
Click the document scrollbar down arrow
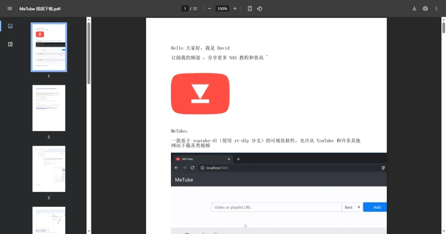[x=444, y=231]
